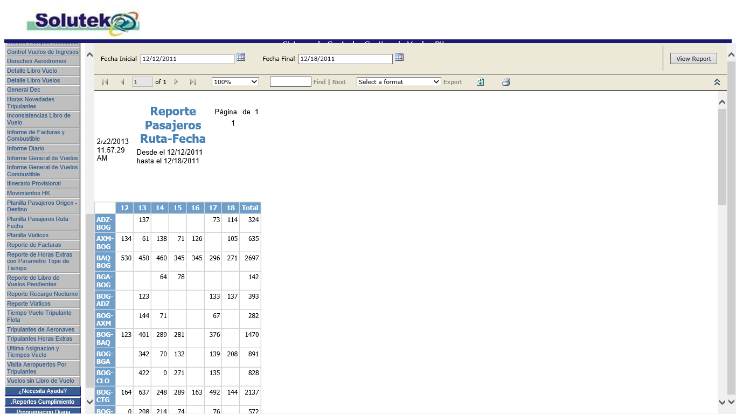Collapse the report parameters with the double chevron
Screen dimensions: 736x414
(717, 82)
